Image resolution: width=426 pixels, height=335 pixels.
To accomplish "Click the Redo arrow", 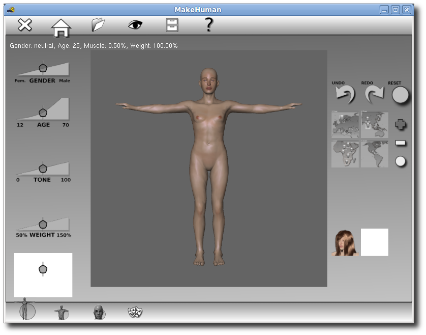I will (x=374, y=95).
